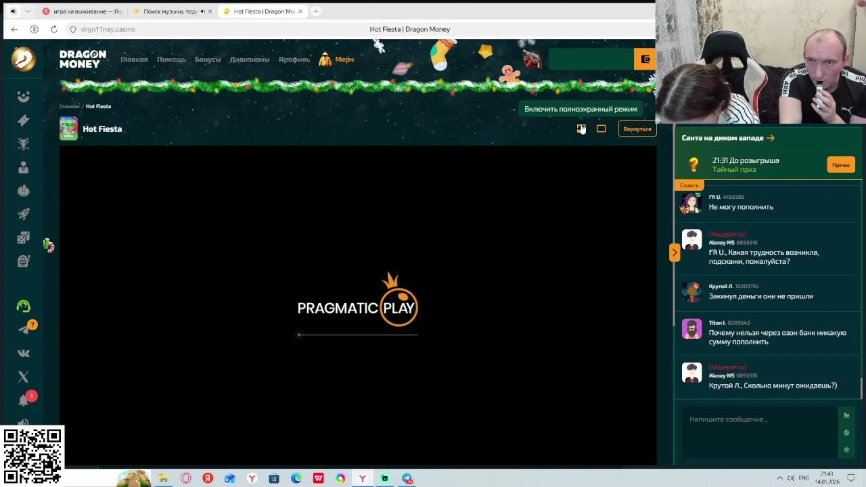Screen dimensions: 866x487
Task: Click the Titan I. chat avatar
Action: (691, 329)
